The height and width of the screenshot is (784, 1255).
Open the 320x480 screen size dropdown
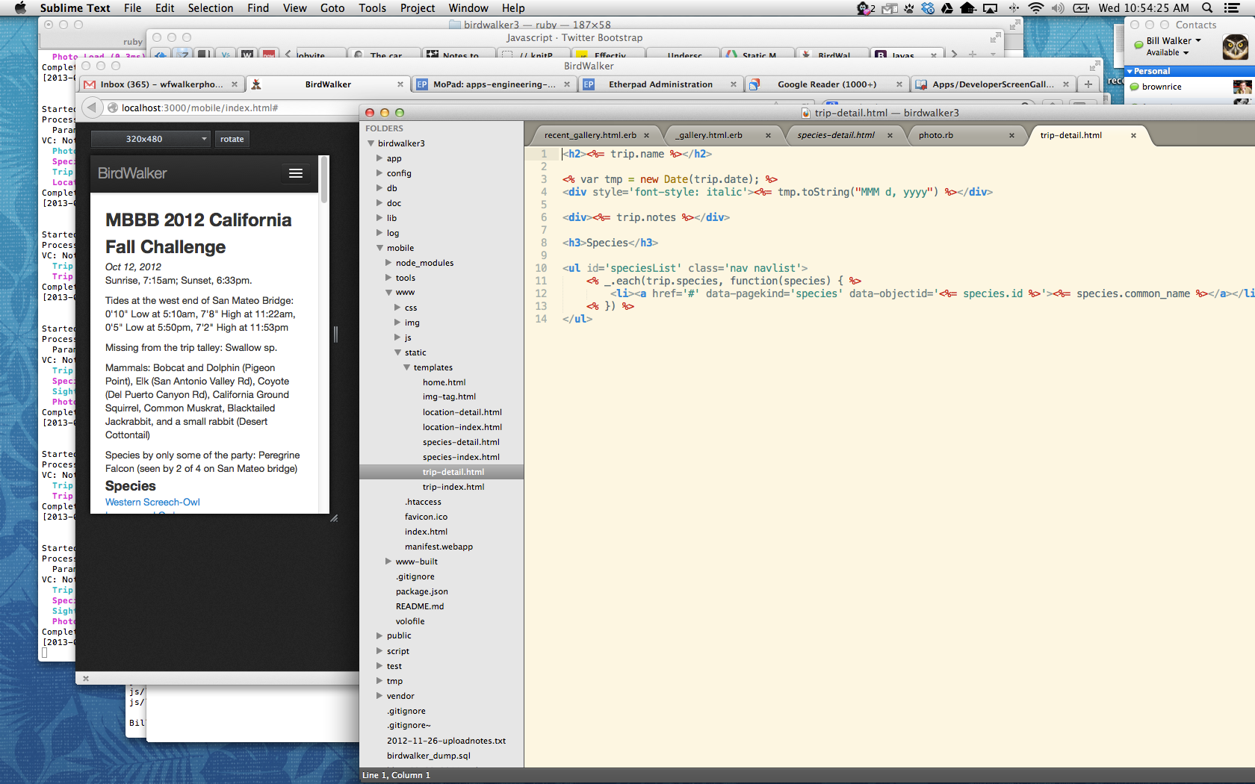click(x=151, y=139)
